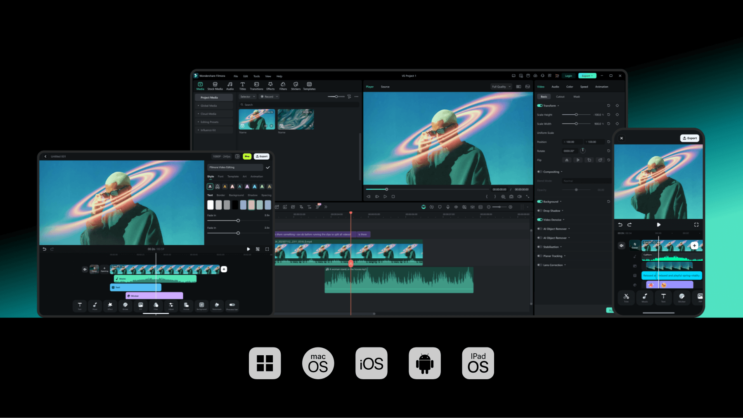The height and width of the screenshot is (418, 743).
Task: Open the Blend Mode Normal dropdown
Action: (x=586, y=181)
